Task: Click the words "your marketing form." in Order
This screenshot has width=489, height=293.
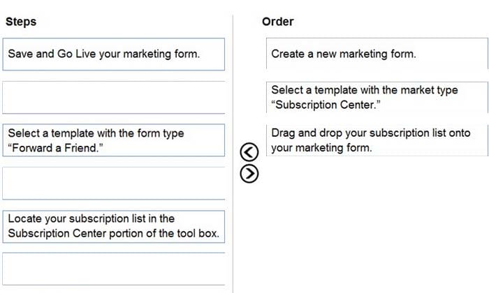Action: coord(321,148)
